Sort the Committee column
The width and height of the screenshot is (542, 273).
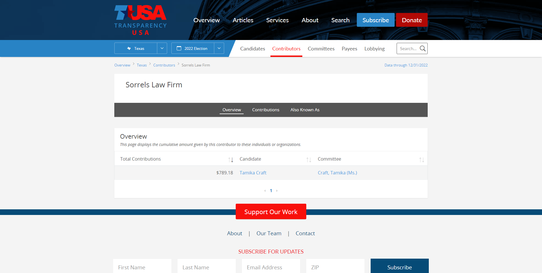point(422,160)
